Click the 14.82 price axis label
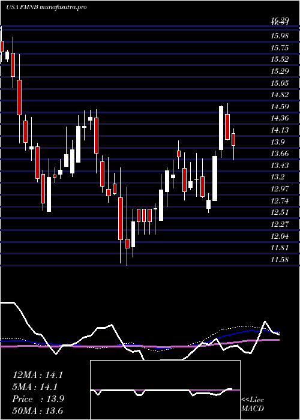The image size is (300, 420). [x=280, y=95]
